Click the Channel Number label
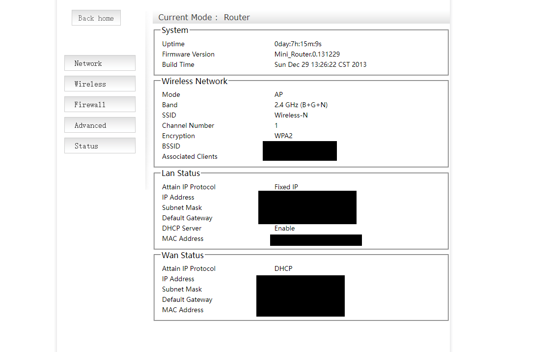The image size is (552, 352). point(188,125)
